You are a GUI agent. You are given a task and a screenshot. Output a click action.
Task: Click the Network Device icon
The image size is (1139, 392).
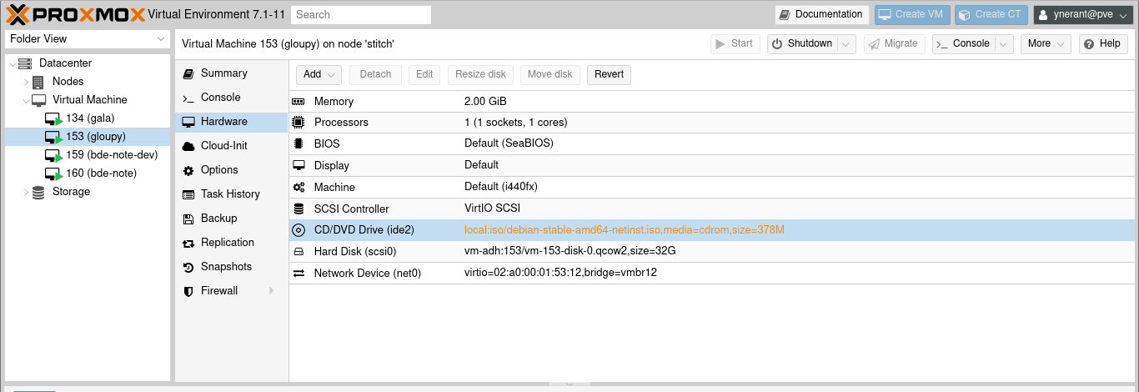[299, 274]
